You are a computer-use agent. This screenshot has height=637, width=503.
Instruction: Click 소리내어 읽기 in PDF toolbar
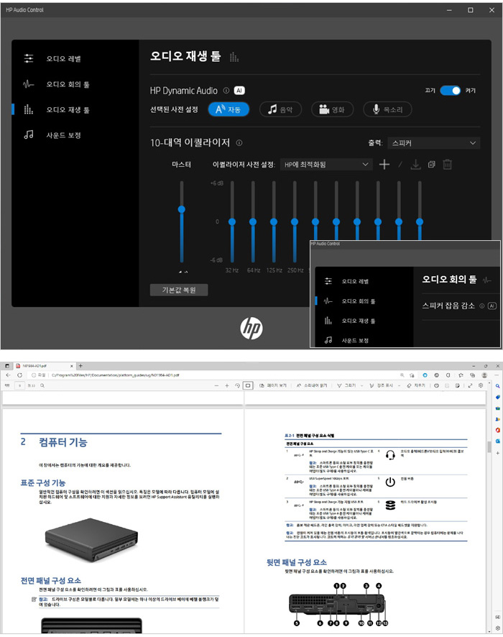point(311,385)
